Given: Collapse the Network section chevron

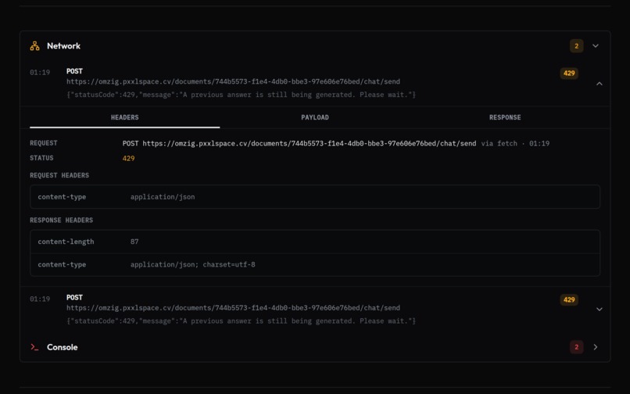Looking at the screenshot, I should (x=596, y=46).
